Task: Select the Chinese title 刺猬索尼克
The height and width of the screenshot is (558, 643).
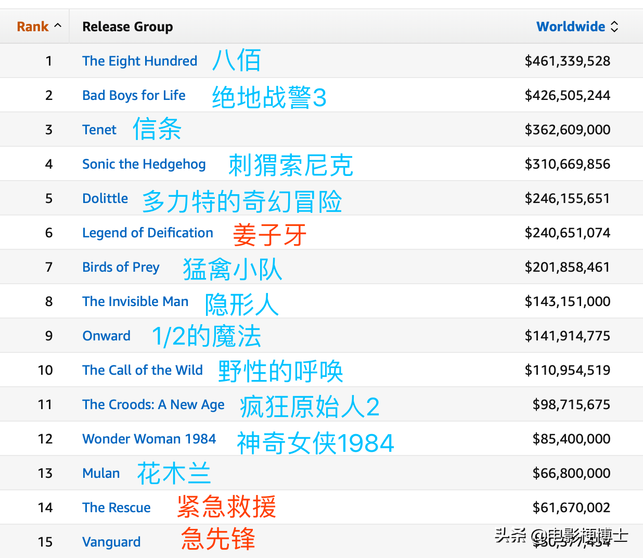Action: [x=291, y=166]
